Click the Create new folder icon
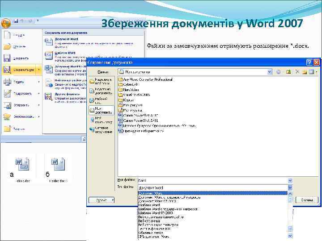The image size is (322, 241). click(305, 72)
